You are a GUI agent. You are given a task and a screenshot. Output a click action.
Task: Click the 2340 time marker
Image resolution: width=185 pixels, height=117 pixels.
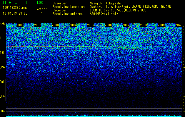[x=179, y=25]
